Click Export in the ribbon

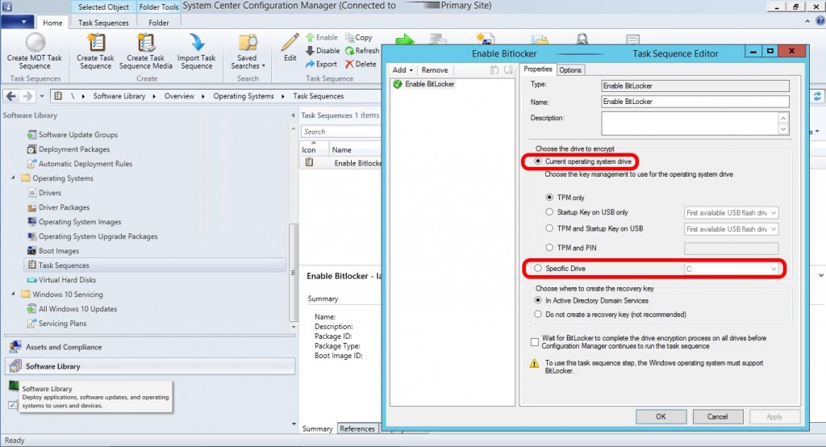pyautogui.click(x=321, y=64)
